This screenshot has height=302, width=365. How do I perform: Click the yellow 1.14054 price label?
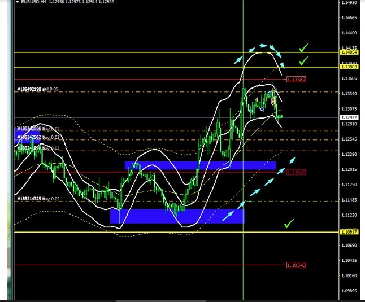pyautogui.click(x=349, y=52)
